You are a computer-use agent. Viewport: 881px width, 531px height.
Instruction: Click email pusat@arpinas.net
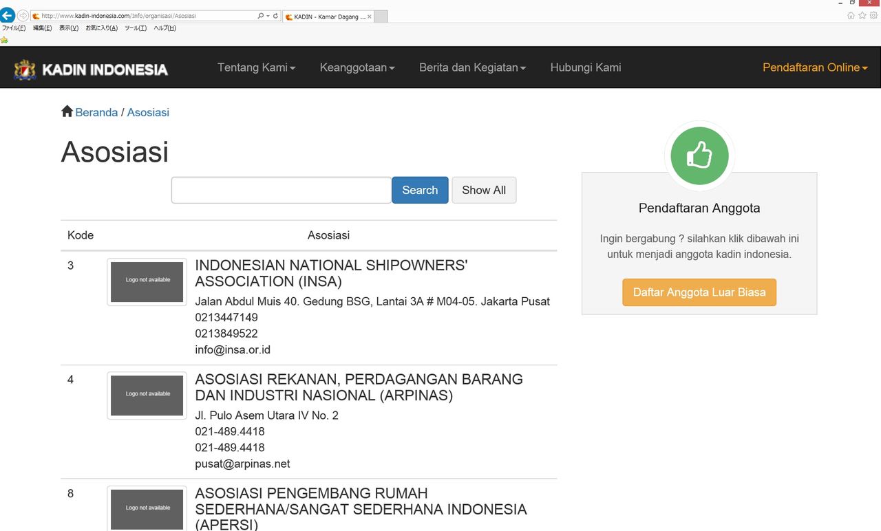[242, 464]
